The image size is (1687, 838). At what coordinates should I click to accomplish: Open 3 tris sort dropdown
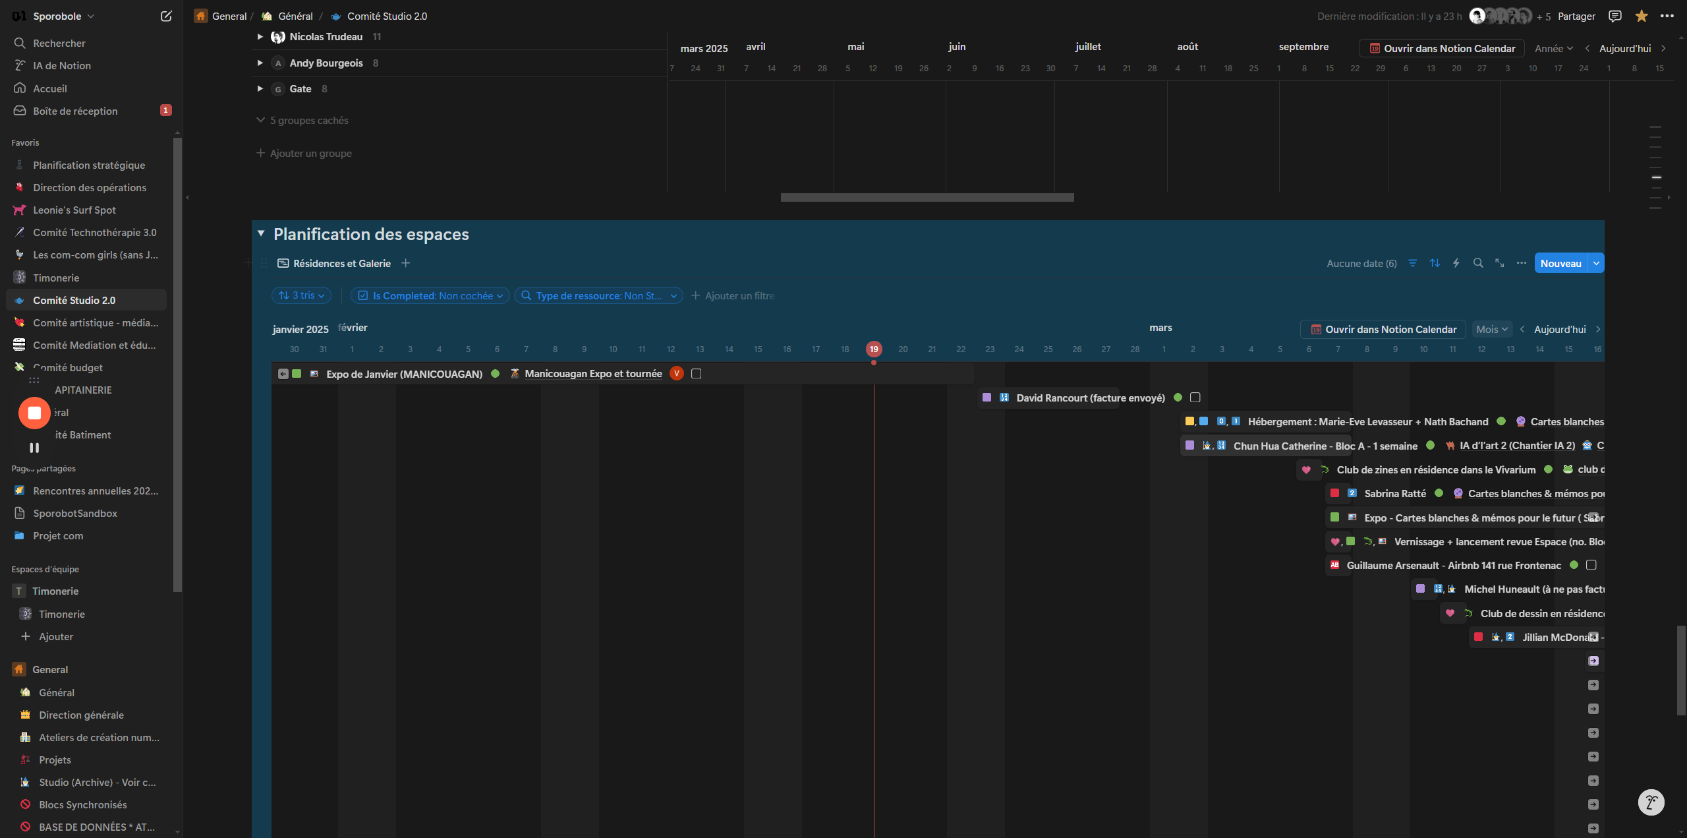(301, 295)
